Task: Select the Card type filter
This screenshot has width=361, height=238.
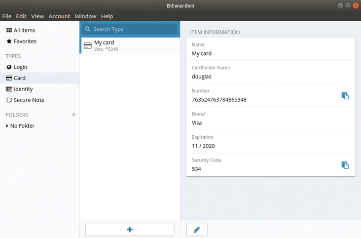Action: pos(40,78)
